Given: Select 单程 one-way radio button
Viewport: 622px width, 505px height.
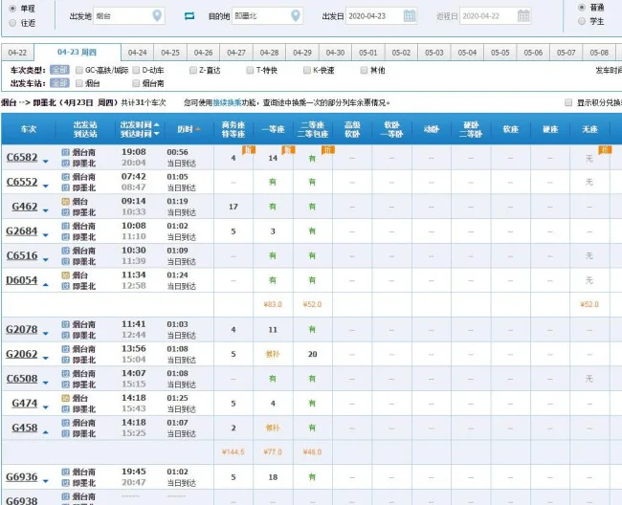Looking at the screenshot, I should [x=12, y=9].
